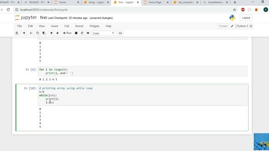Click the site information icon in address bar
269x151 pixels.
click(17, 10)
